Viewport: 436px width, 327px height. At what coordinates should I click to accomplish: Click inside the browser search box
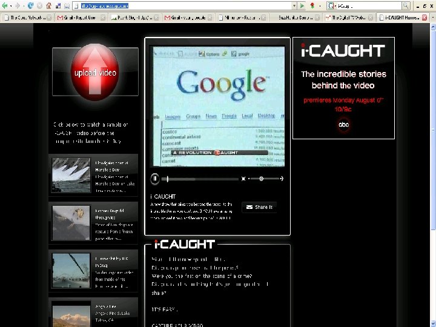pyautogui.click(x=369, y=5)
